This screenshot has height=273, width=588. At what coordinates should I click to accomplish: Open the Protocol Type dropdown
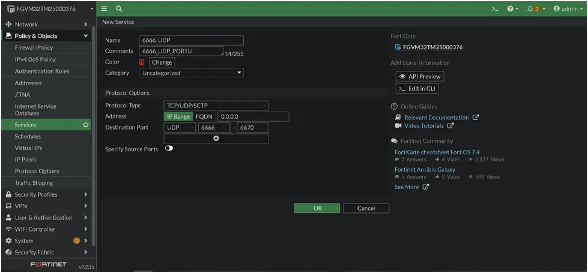click(216, 106)
